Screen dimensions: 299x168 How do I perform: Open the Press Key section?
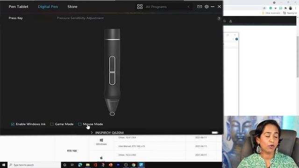point(15,18)
